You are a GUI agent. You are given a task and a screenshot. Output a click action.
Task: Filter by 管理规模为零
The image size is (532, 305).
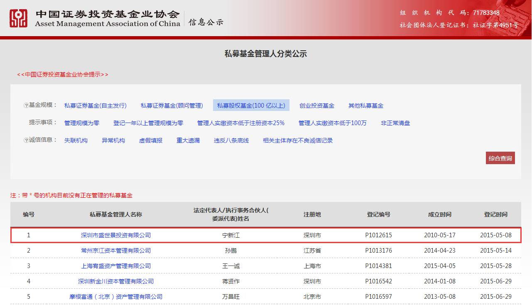(x=81, y=123)
